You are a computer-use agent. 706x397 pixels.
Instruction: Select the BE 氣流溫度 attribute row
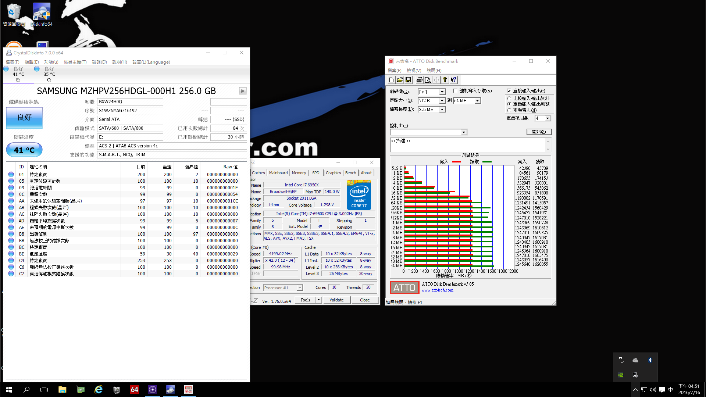coord(123,254)
